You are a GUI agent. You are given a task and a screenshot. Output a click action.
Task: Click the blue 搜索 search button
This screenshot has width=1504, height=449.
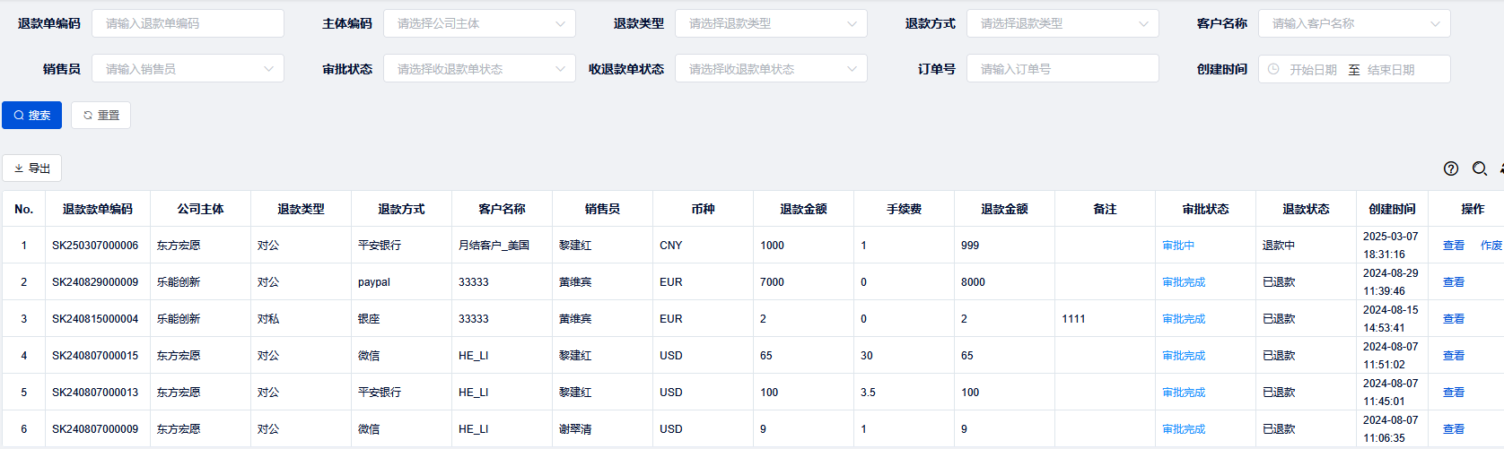click(x=32, y=116)
